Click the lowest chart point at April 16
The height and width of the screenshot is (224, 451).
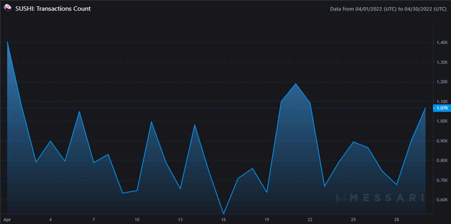[223, 214]
